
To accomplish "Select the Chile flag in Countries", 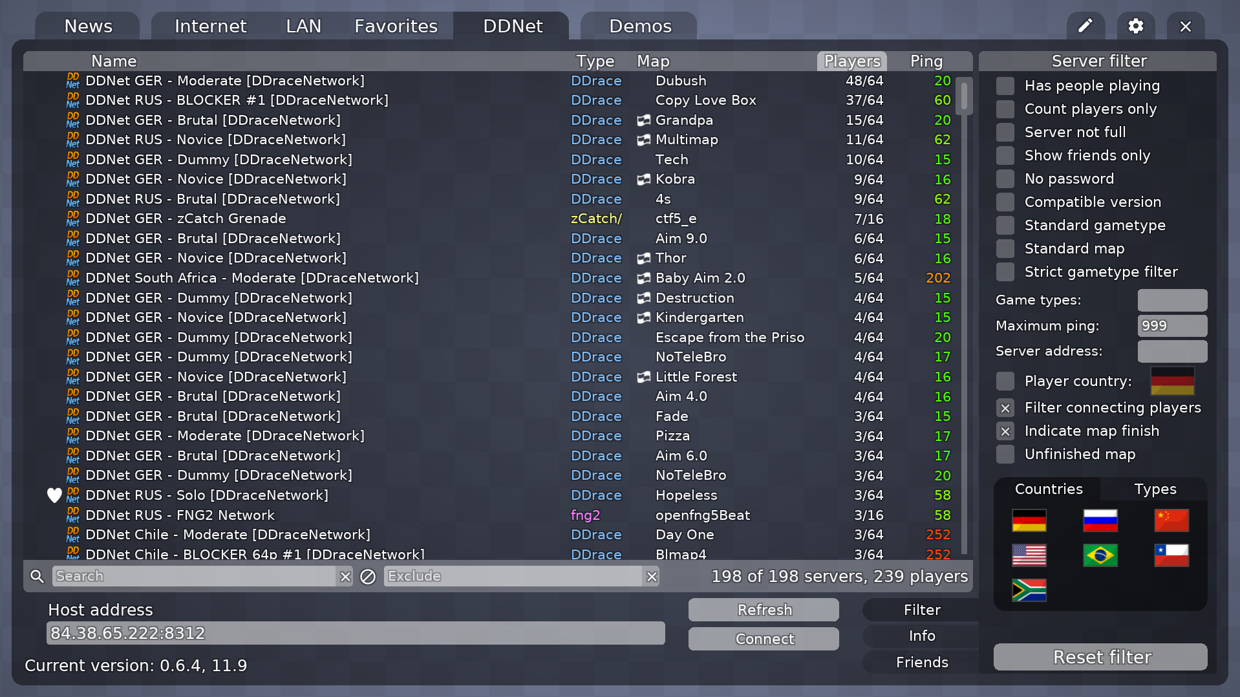I will pyautogui.click(x=1171, y=555).
